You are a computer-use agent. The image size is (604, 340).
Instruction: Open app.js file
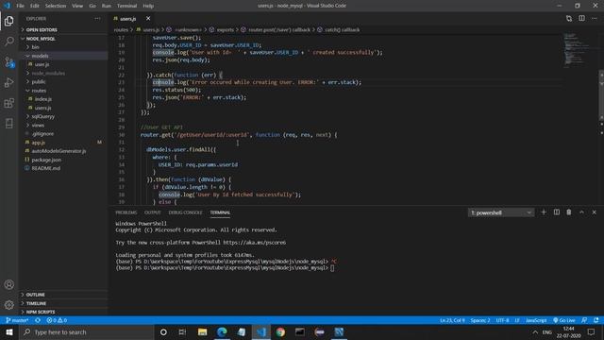point(63,143)
